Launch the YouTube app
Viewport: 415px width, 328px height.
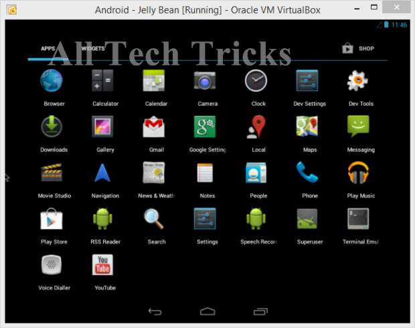[102, 264]
